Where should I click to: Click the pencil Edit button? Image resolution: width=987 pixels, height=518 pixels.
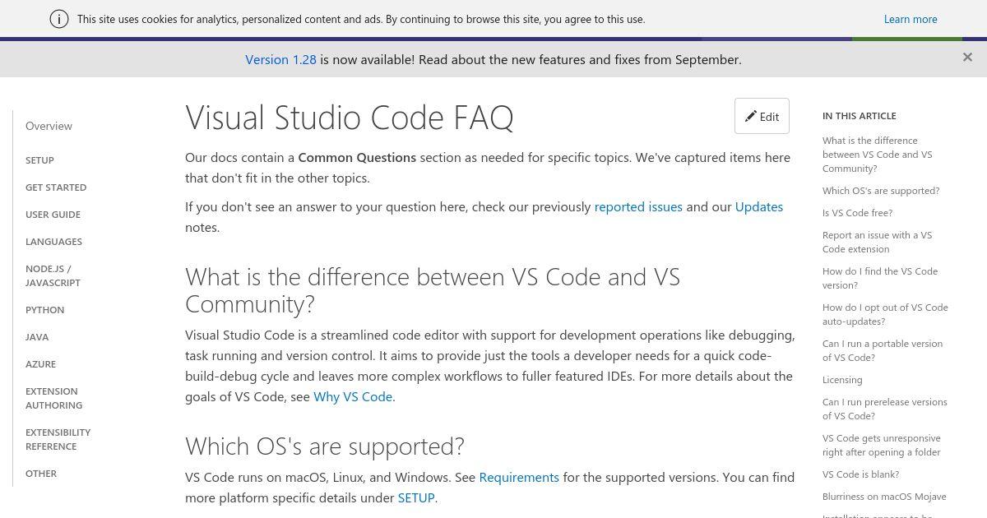tap(762, 116)
